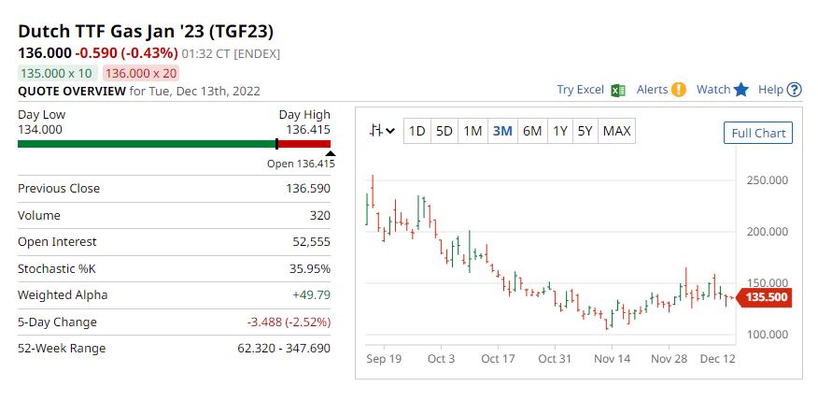Open the Full Chart button

[x=758, y=133]
